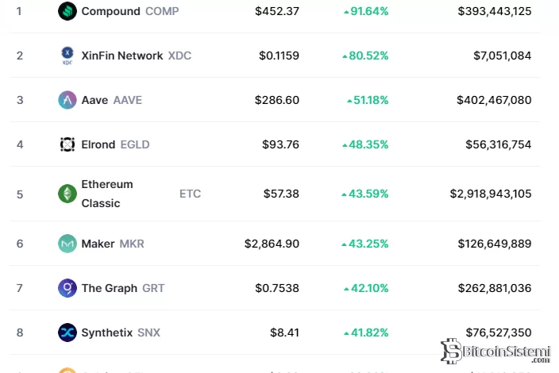
Task: Click the Elrond coin logo icon
Action: [x=67, y=144]
